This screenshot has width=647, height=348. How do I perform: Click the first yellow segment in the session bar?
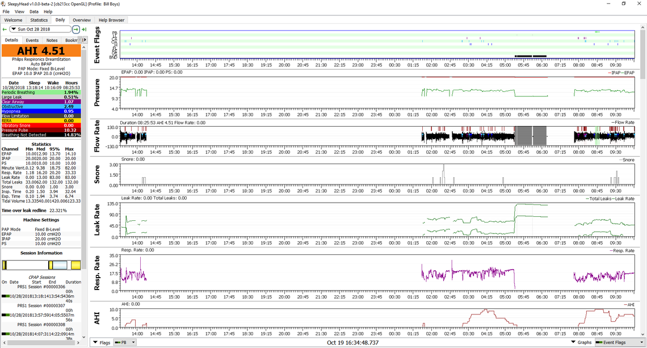(x=5, y=265)
